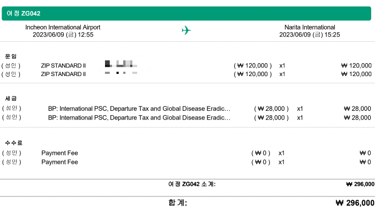The width and height of the screenshot is (375, 211).
Task: Click the 운임 section heading
Action: click(11, 56)
